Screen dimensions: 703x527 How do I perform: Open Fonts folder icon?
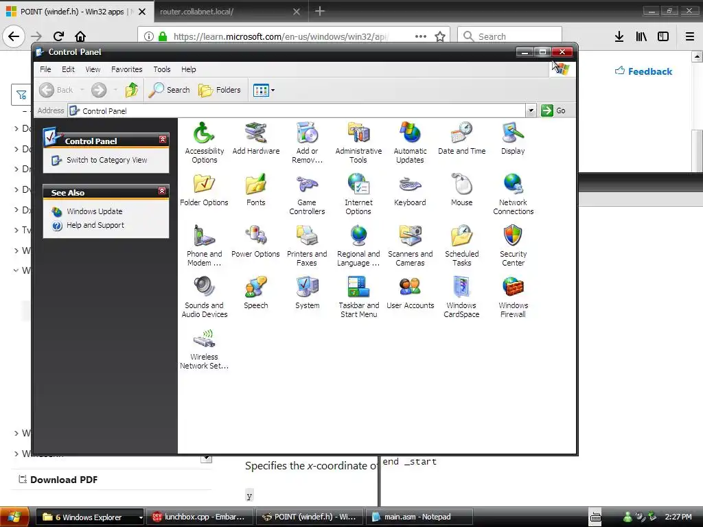point(255,189)
